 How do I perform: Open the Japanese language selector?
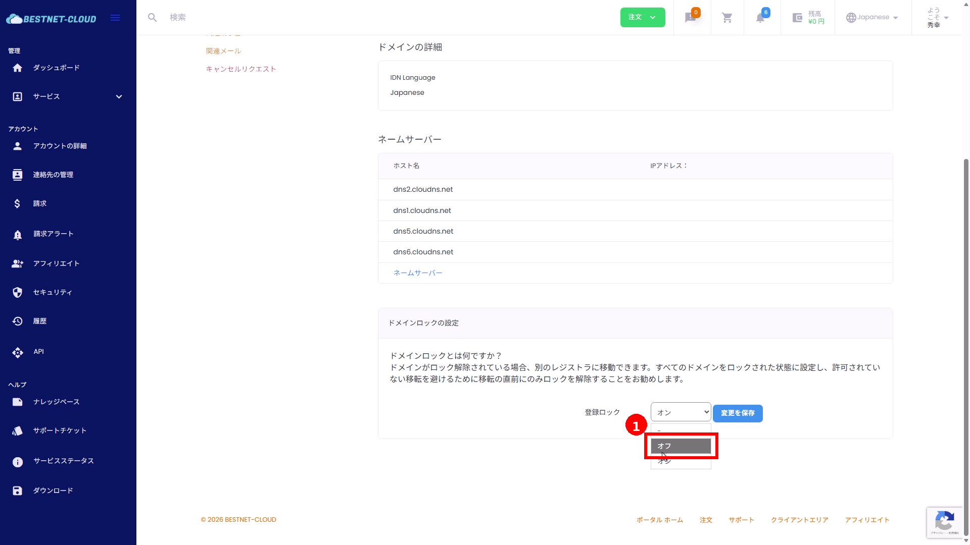click(872, 18)
